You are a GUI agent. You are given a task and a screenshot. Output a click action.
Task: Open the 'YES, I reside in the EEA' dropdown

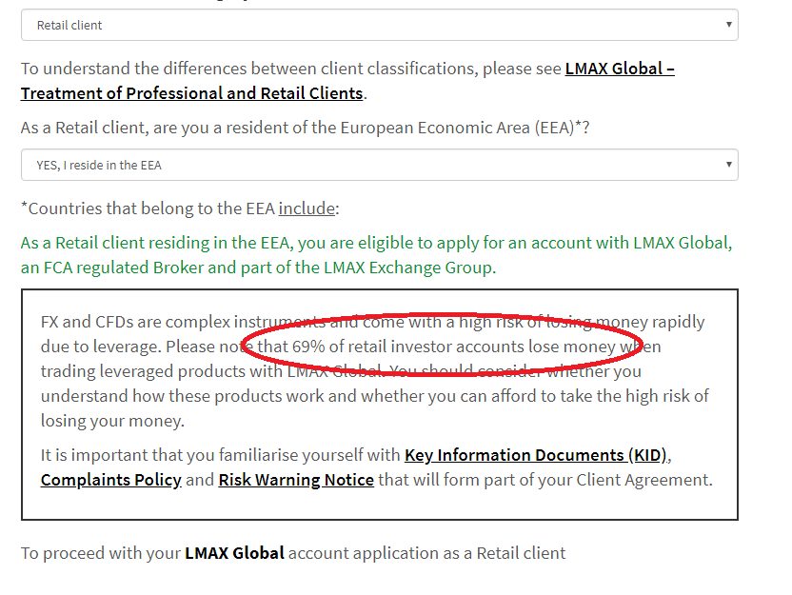coord(379,165)
